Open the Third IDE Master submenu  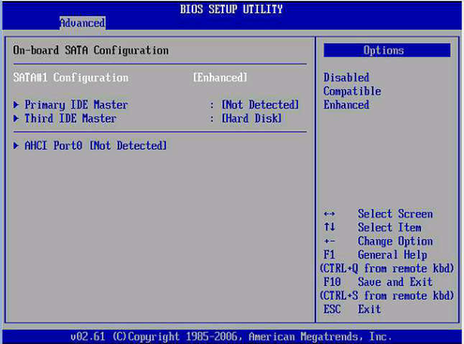[x=70, y=118]
